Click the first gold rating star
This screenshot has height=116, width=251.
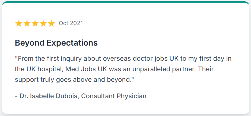coord(19,23)
